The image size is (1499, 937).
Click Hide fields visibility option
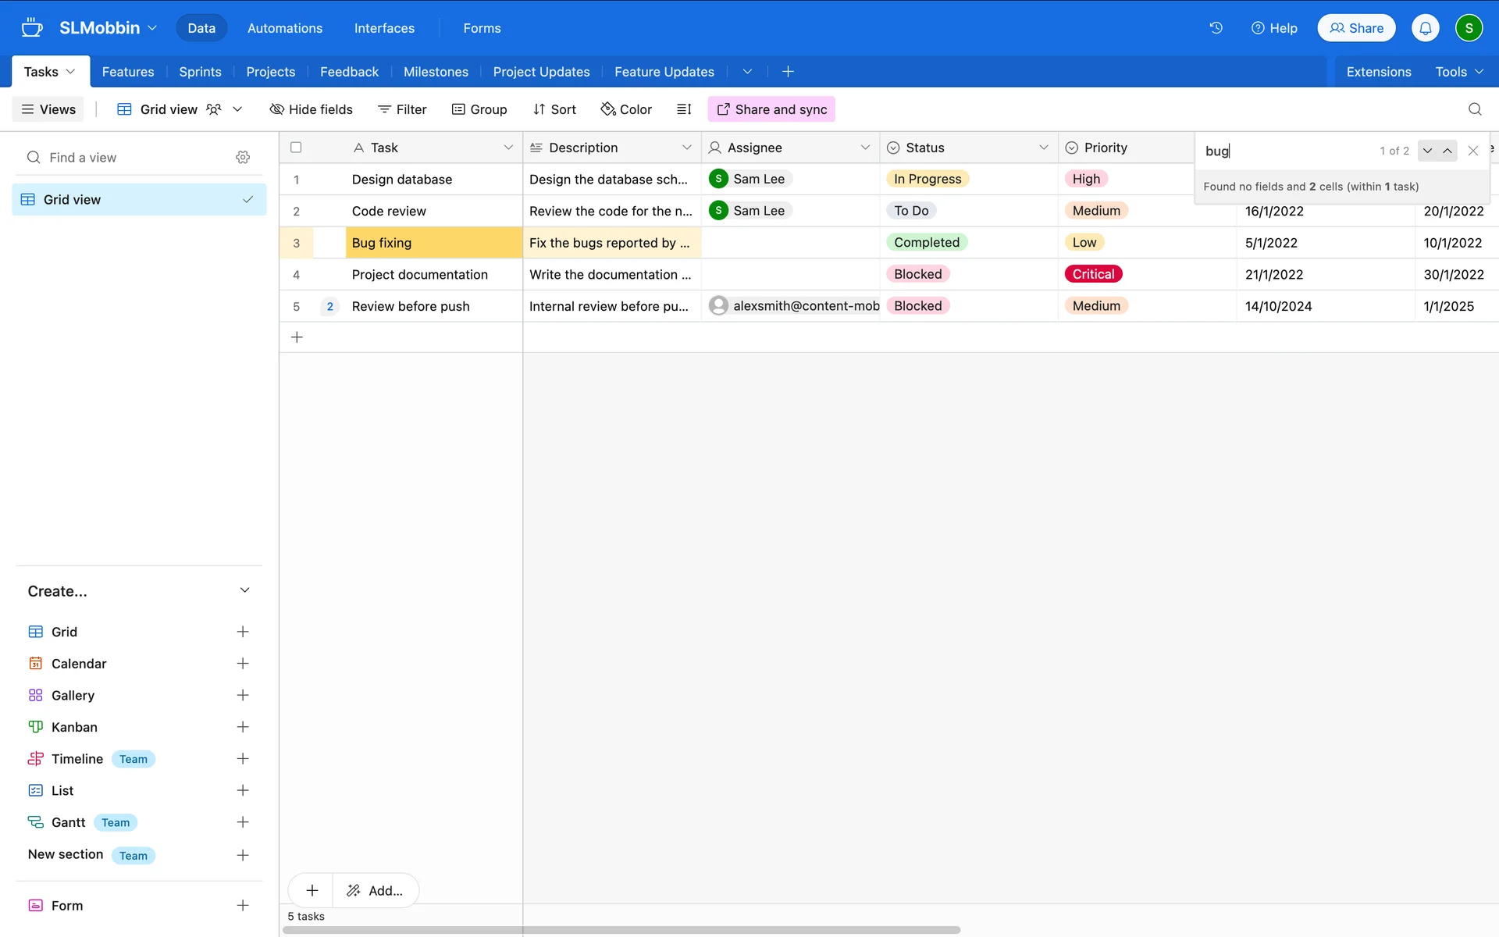tap(311, 109)
